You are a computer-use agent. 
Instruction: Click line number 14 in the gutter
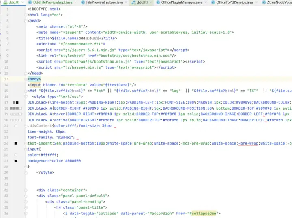[x=6, y=85]
